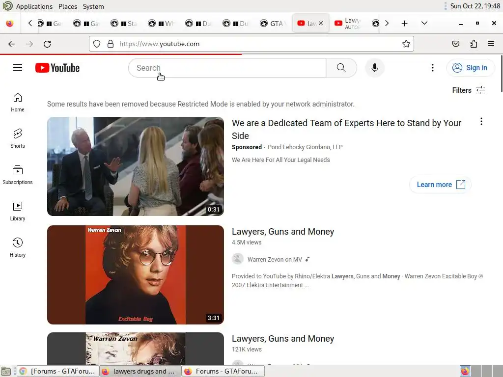Reload the current page

[47, 44]
